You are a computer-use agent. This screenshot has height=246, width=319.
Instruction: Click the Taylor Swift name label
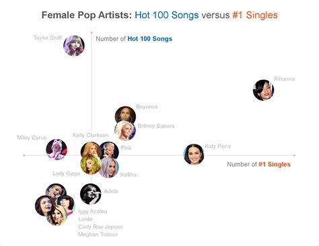48,38
